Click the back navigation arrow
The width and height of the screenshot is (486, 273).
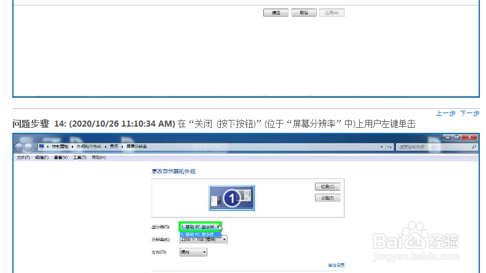[x=19, y=147]
